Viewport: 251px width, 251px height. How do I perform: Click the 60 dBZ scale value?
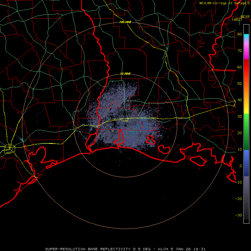[240, 67]
